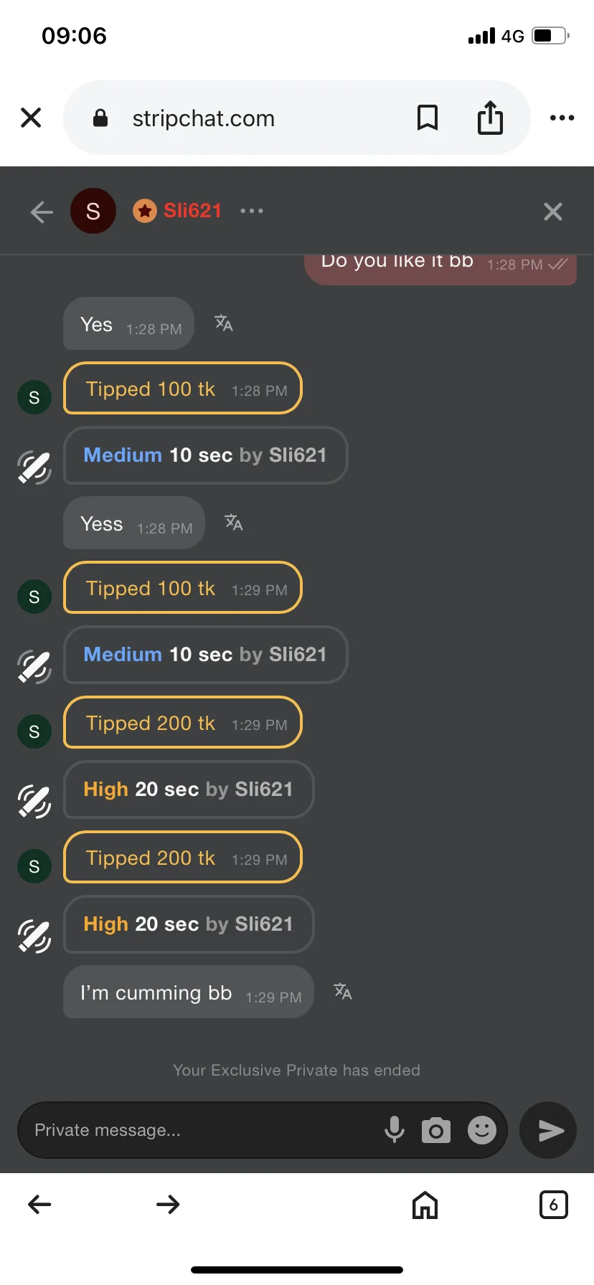
Task: Open the emoji picker smiley icon
Action: tap(482, 1130)
